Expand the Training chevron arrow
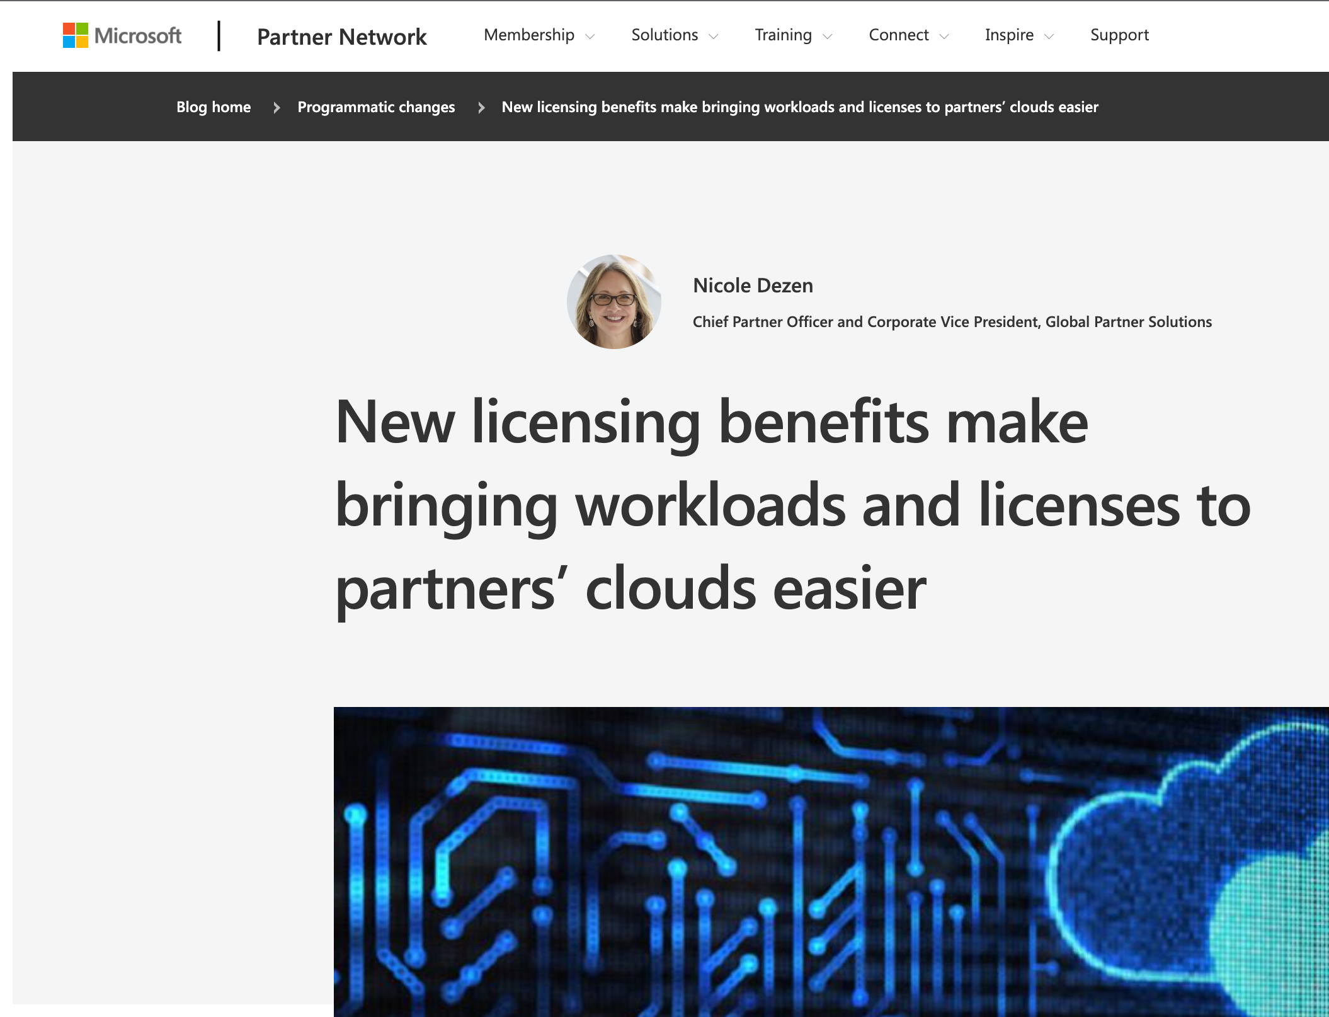Screen dimensions: 1329x1017 pyautogui.click(x=828, y=37)
